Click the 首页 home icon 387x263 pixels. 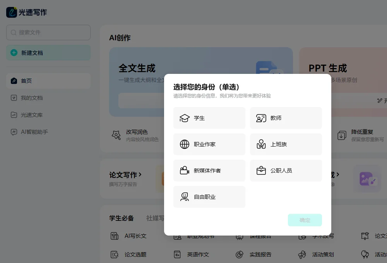pos(14,81)
